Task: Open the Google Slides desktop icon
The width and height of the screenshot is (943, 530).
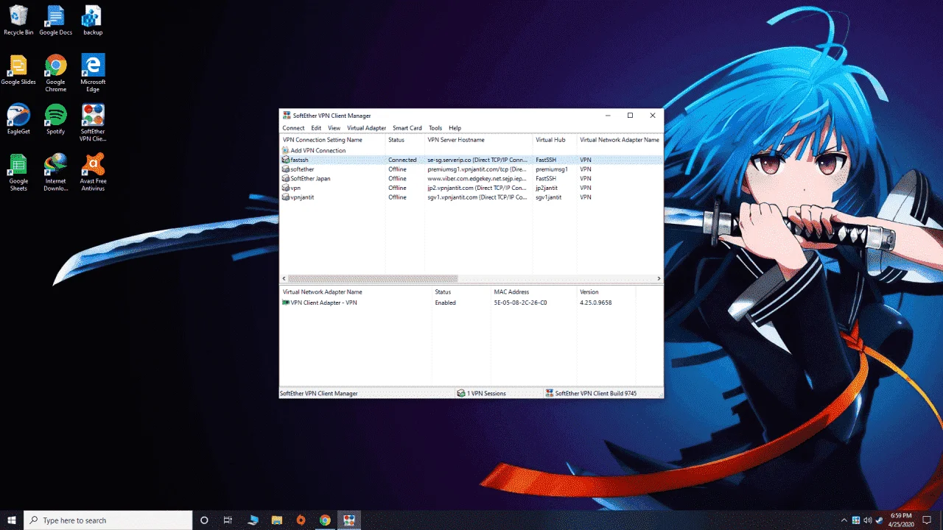Action: click(x=18, y=70)
